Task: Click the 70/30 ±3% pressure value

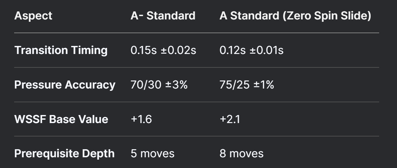Action: (159, 85)
